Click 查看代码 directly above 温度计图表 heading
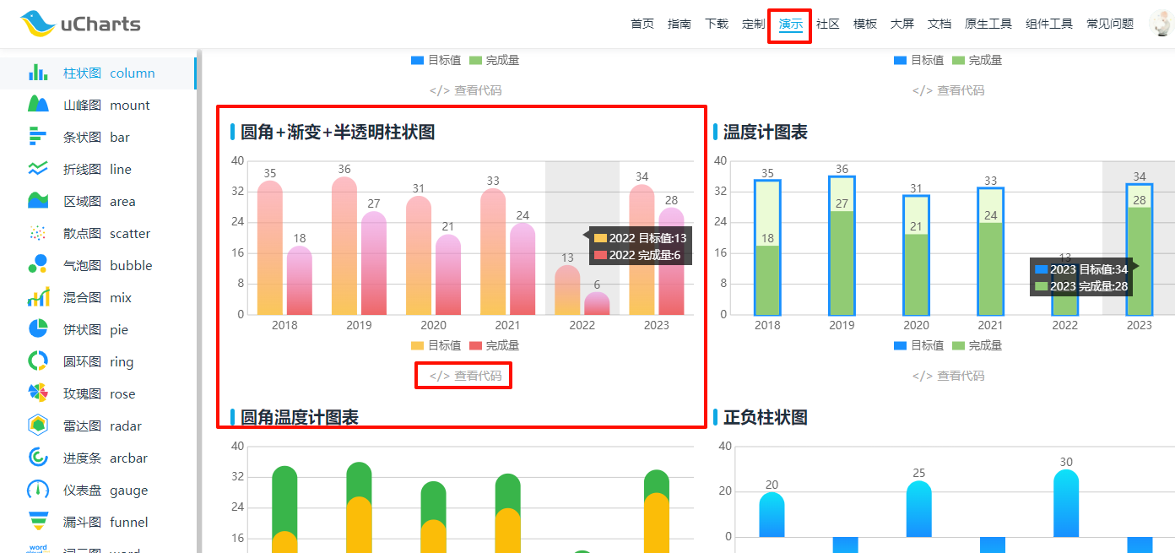The image size is (1175, 553). click(948, 90)
